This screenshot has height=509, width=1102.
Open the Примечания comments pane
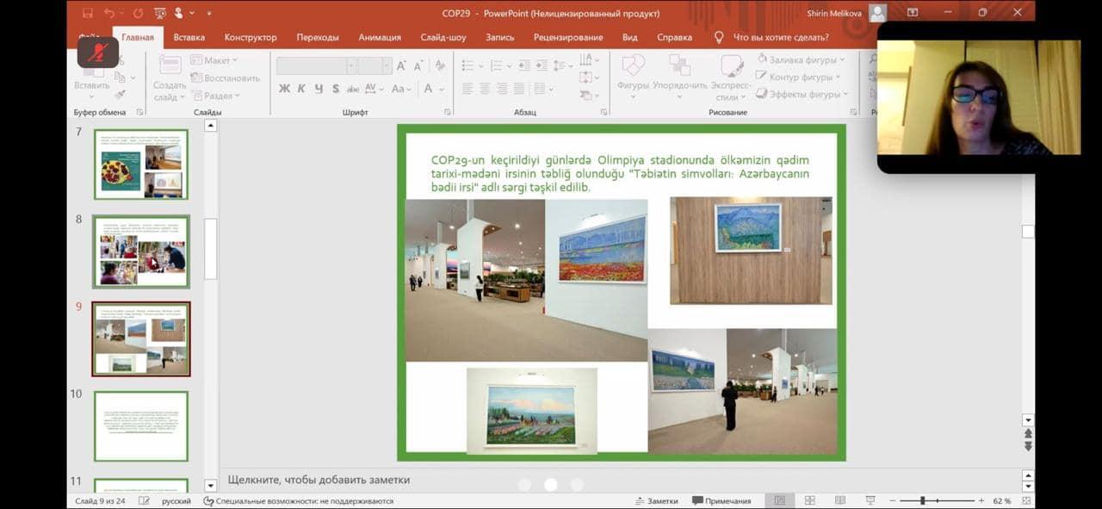[x=721, y=500]
